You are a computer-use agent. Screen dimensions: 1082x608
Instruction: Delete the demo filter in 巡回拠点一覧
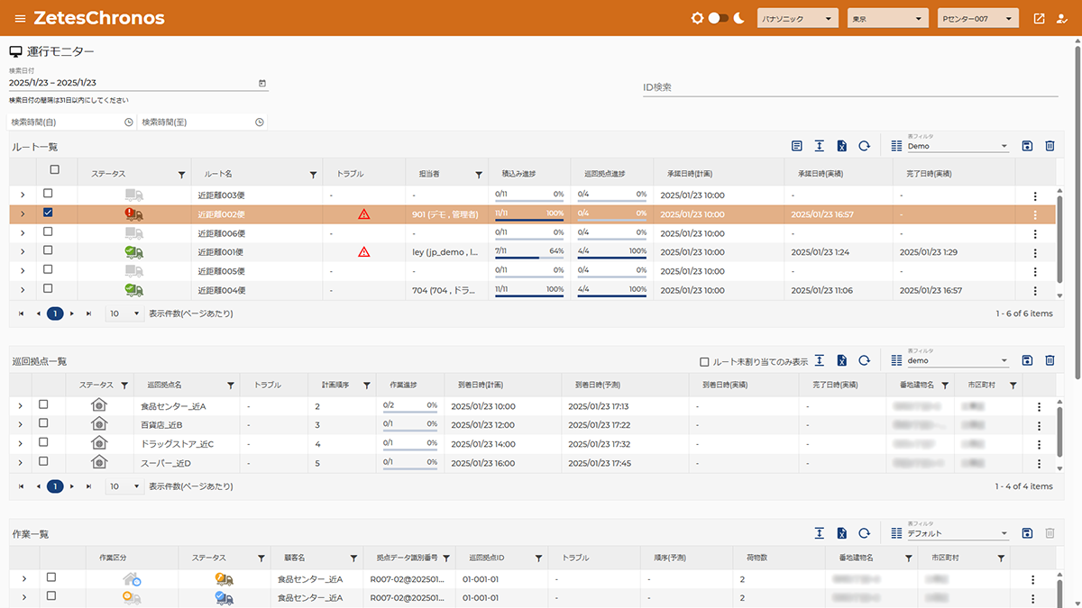(1050, 360)
